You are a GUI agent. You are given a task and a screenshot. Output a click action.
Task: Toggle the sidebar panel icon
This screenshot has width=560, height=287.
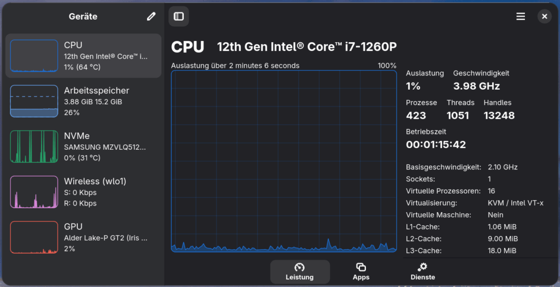(179, 16)
